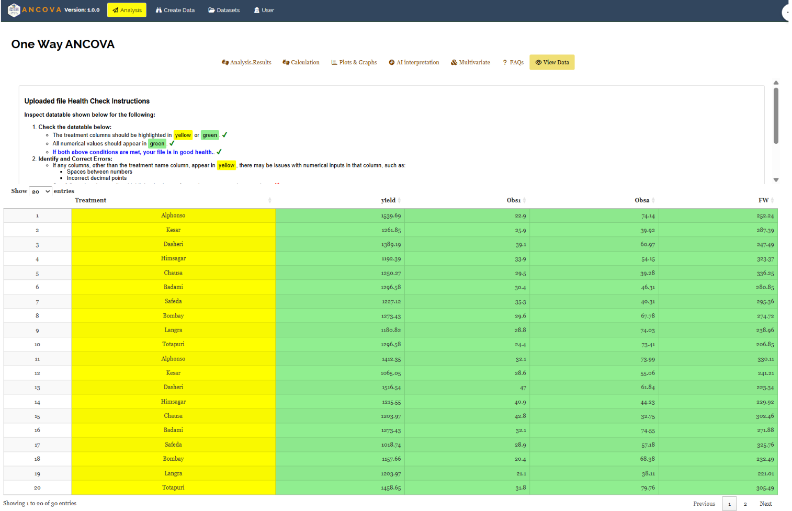This screenshot has height=511, width=792.
Task: Click the paper plane icon in Analysis
Action: point(116,10)
